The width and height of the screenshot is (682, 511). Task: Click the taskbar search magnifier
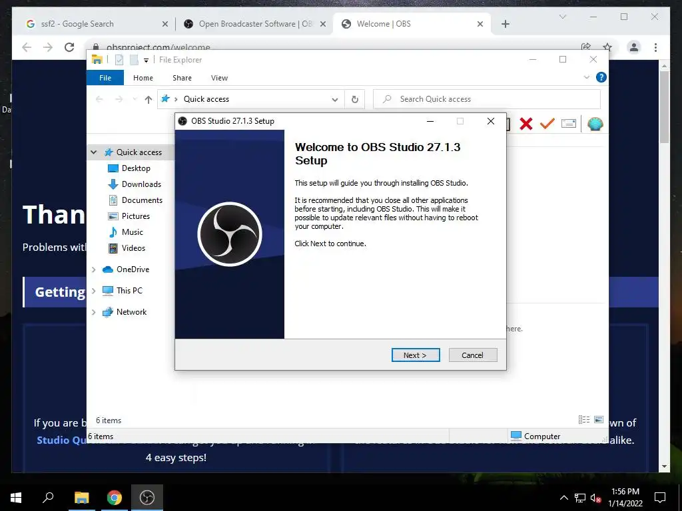pyautogui.click(x=48, y=498)
